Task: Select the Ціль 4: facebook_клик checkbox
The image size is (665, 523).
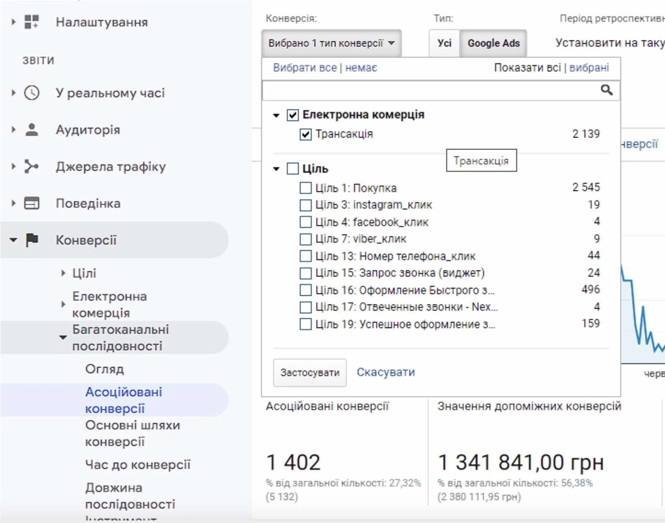Action: (306, 222)
